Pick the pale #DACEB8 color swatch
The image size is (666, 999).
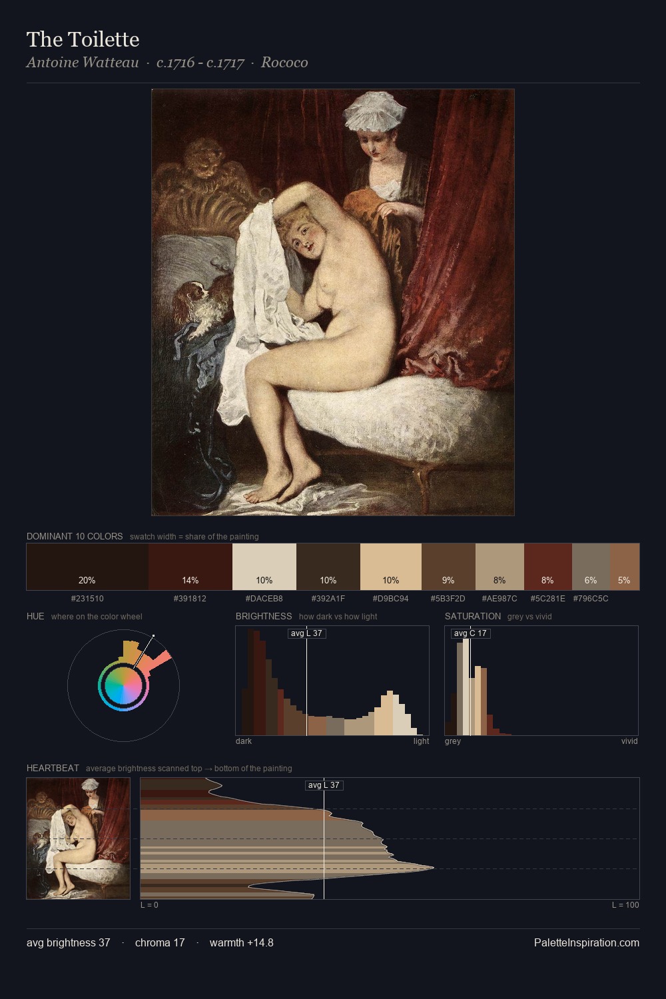(264, 567)
